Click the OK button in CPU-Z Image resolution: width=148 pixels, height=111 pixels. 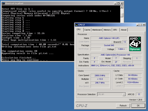[138, 106]
